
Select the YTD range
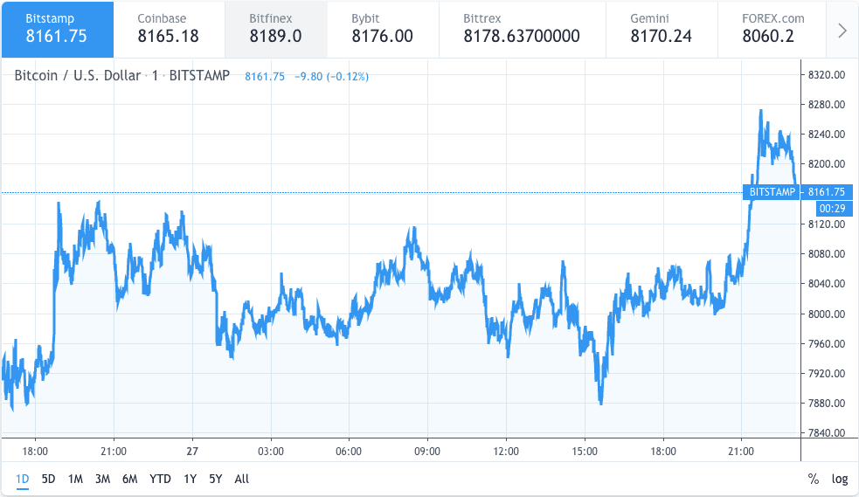(x=160, y=479)
